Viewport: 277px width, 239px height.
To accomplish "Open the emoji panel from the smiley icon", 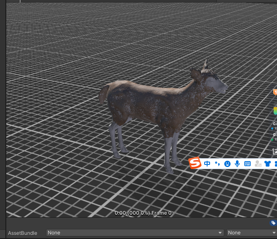I will coord(227,164).
